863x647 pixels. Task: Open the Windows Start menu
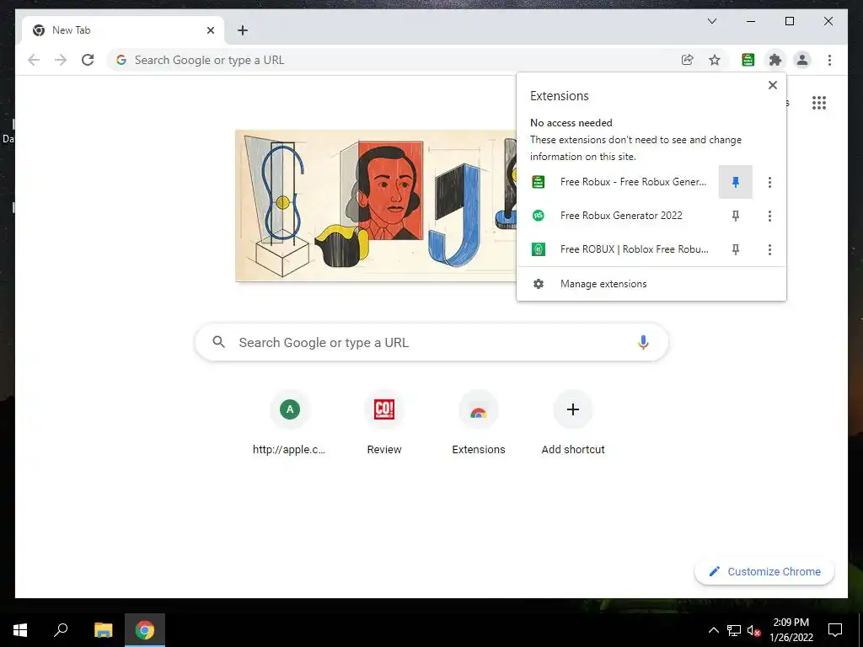point(20,630)
